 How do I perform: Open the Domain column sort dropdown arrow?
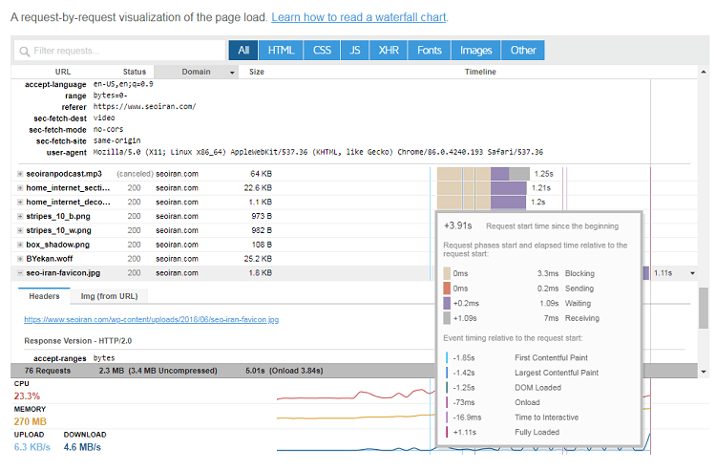232,73
